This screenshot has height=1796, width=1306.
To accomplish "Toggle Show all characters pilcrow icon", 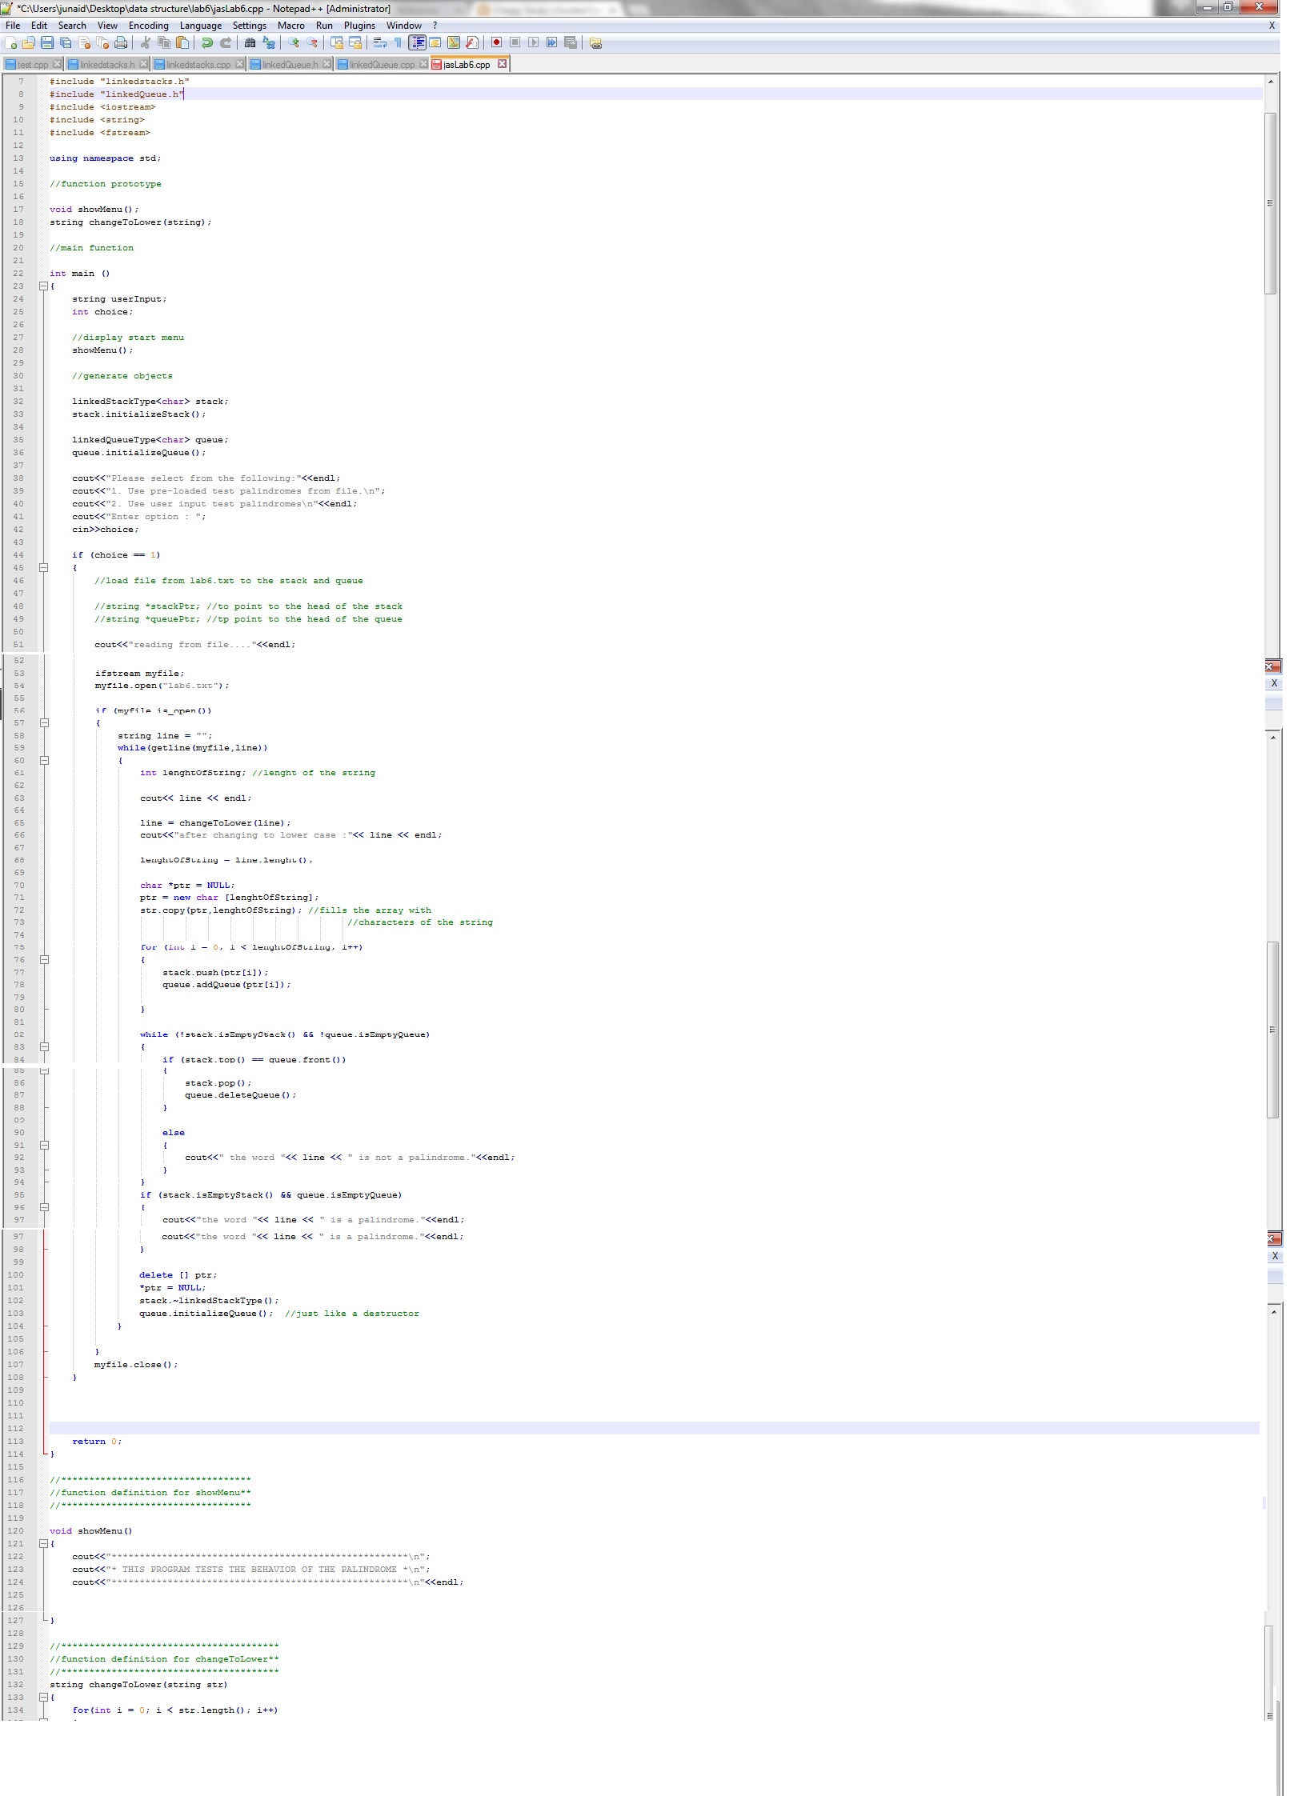I will click(x=398, y=43).
